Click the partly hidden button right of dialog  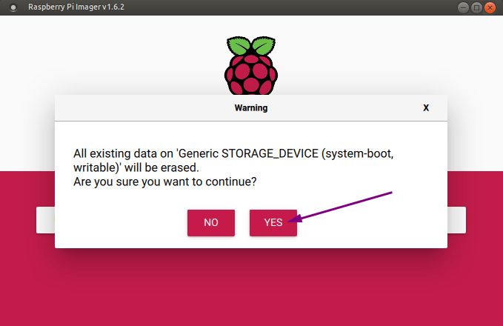click(x=456, y=220)
